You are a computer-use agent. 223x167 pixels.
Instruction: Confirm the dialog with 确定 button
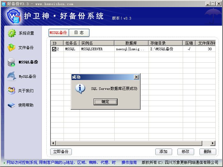[x=105, y=102]
